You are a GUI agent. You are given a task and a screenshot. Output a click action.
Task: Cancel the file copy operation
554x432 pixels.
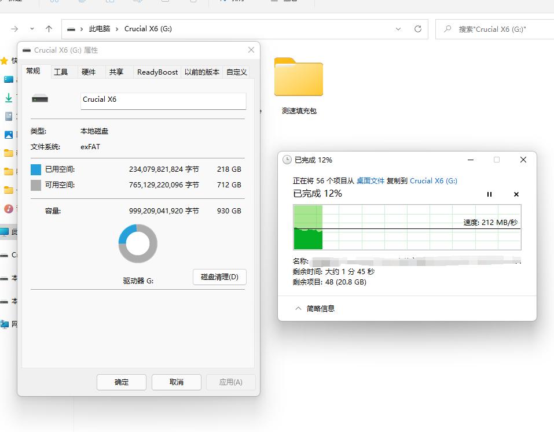click(516, 194)
